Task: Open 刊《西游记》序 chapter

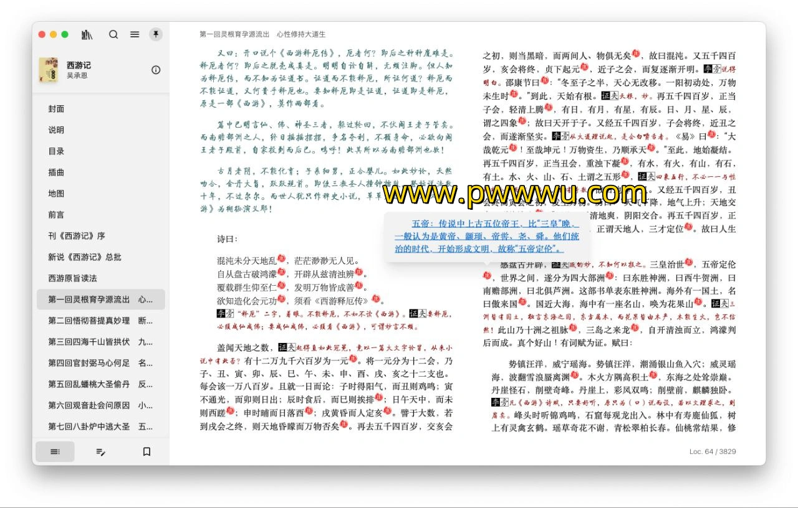Action: 101,236
